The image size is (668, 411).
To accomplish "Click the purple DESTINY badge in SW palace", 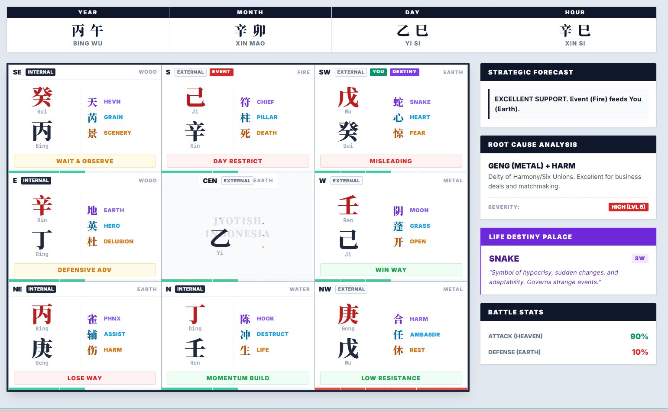I will point(404,72).
